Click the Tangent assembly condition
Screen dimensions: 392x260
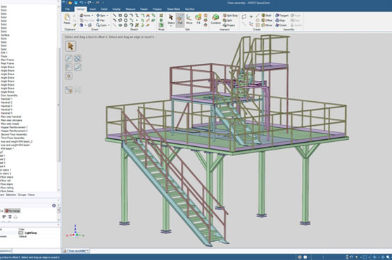tap(282, 15)
